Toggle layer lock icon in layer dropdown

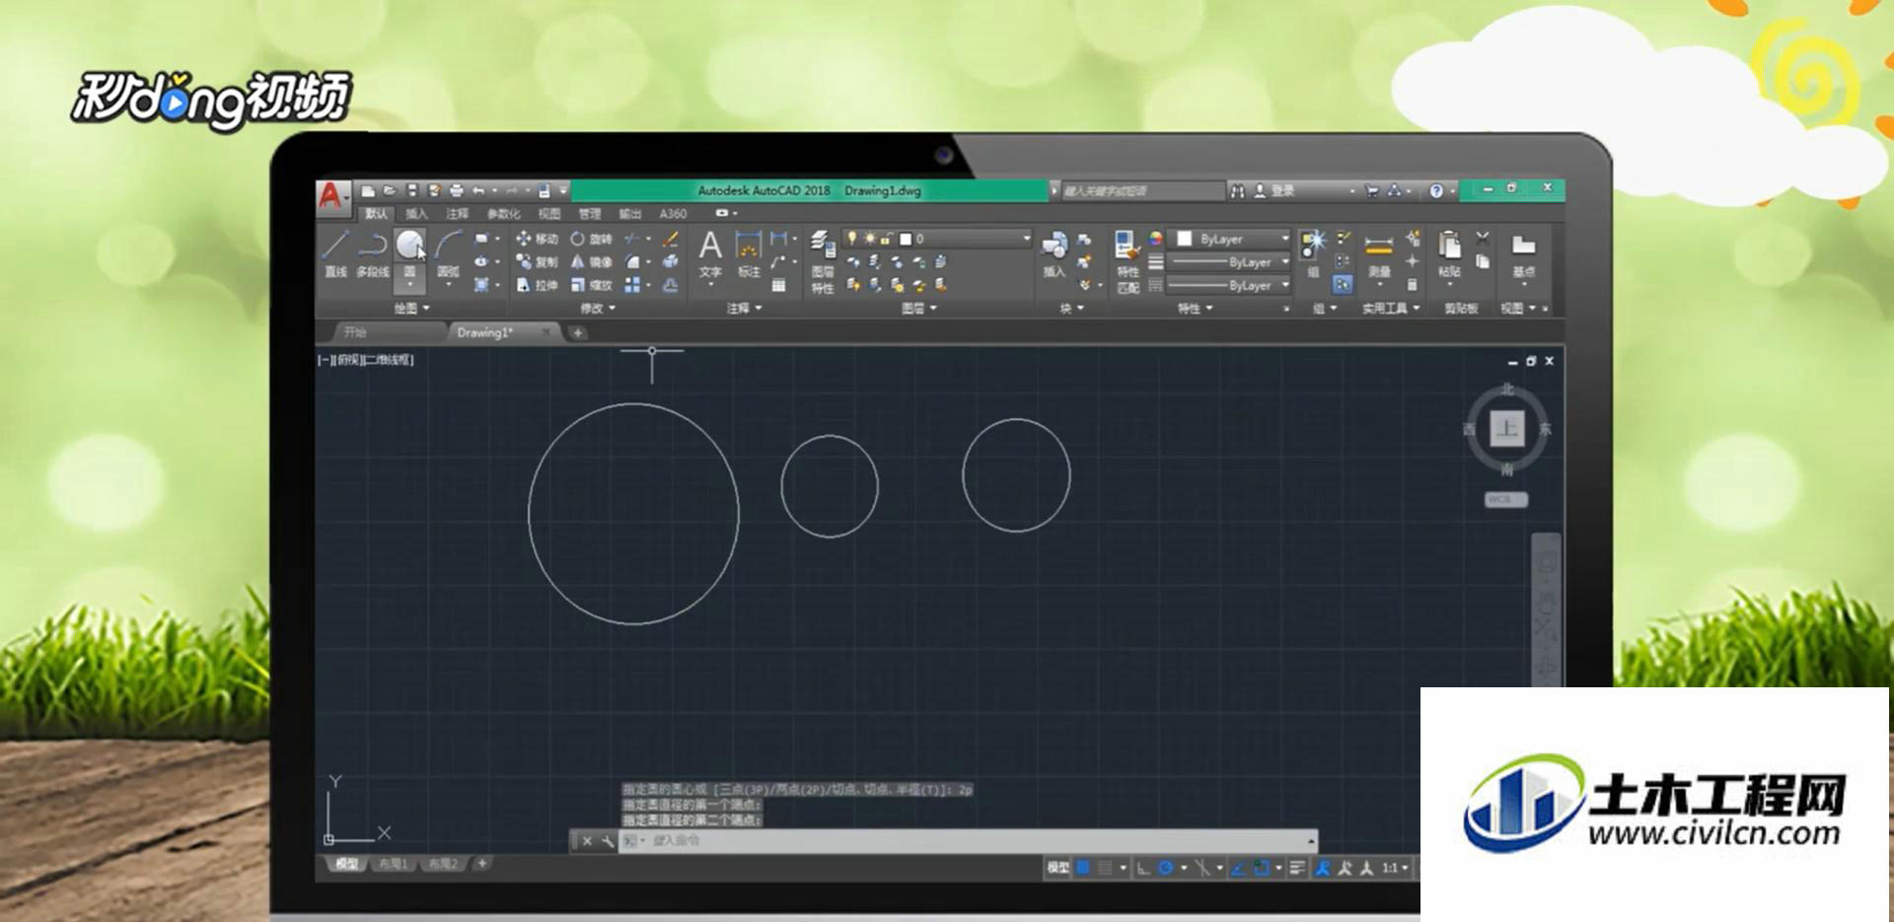(887, 239)
